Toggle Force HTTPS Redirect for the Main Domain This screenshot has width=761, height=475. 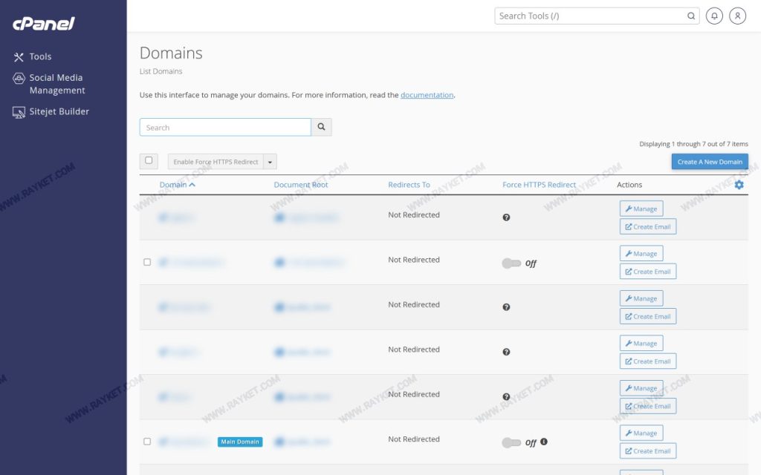(511, 442)
